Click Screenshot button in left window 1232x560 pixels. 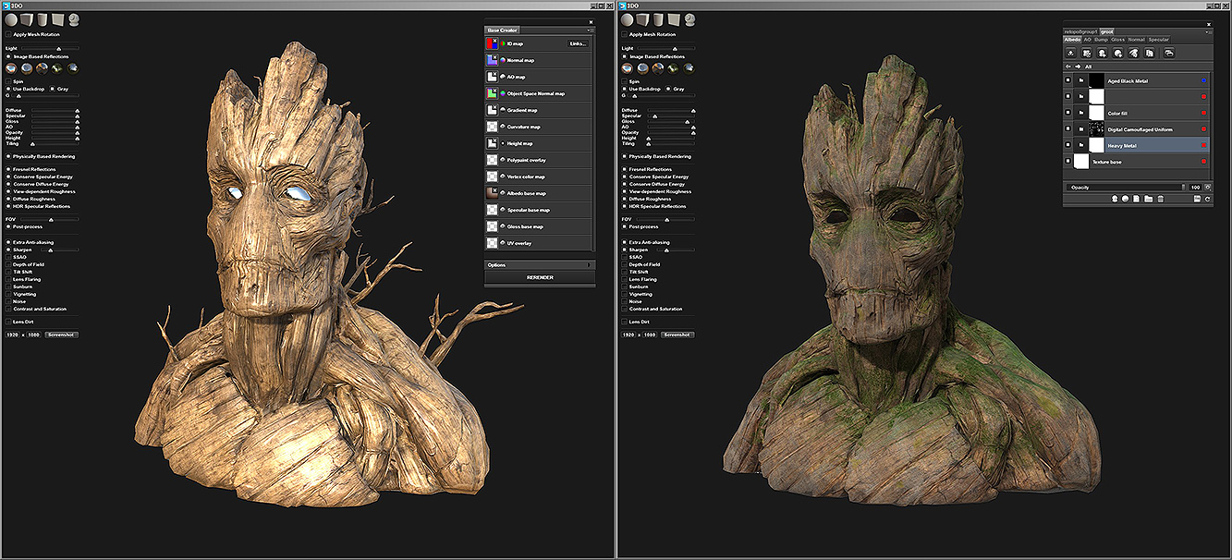point(62,335)
